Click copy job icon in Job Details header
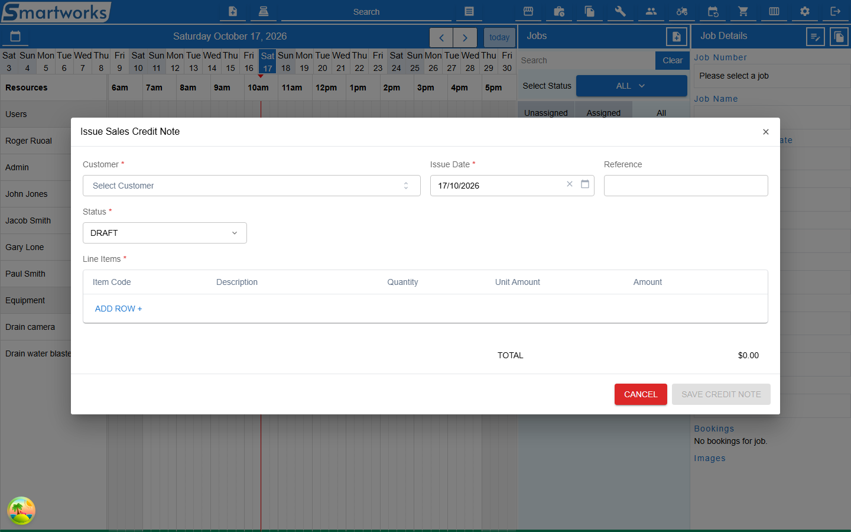The height and width of the screenshot is (532, 851). tap(839, 37)
